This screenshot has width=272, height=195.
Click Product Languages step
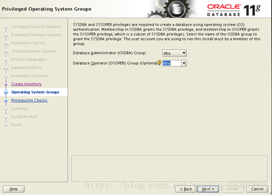pyautogui.click(x=29, y=59)
